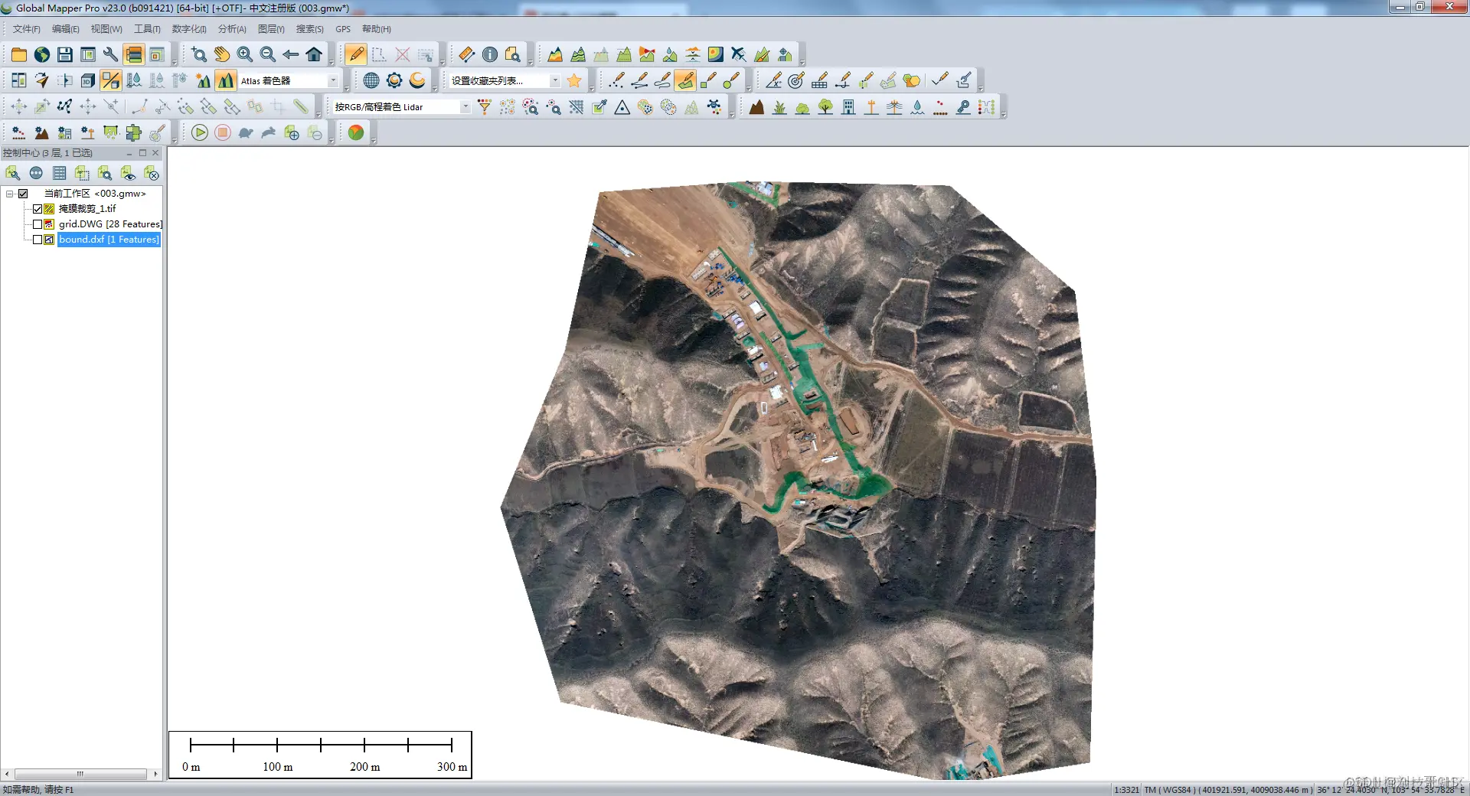The height and width of the screenshot is (796, 1470).
Task: Select the Zoom tool with plus magnifier
Action: (199, 54)
